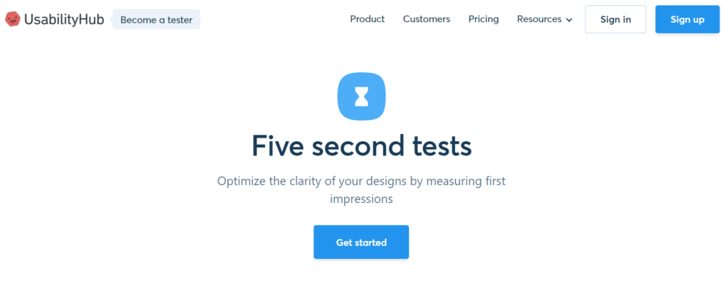
Task: Click the word impressions in the subtitle
Action: coord(361,199)
